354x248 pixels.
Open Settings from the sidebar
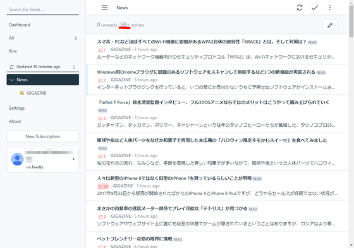click(x=16, y=108)
